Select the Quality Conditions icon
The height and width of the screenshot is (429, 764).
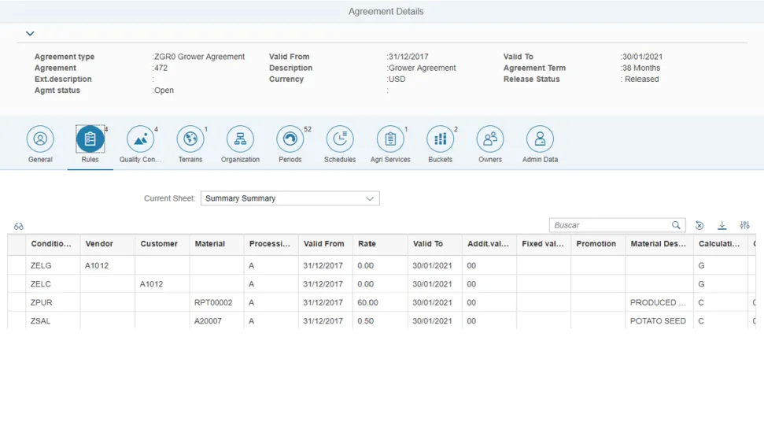tap(140, 139)
